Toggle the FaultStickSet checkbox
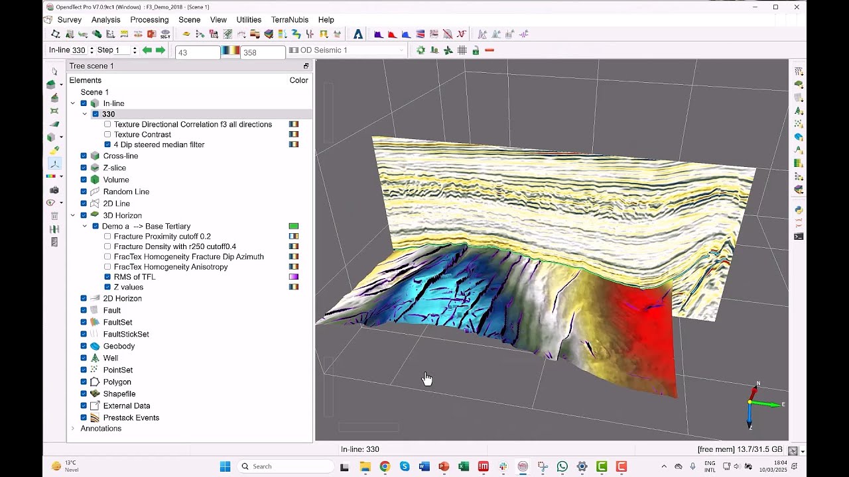This screenshot has height=477, width=849. [84, 334]
